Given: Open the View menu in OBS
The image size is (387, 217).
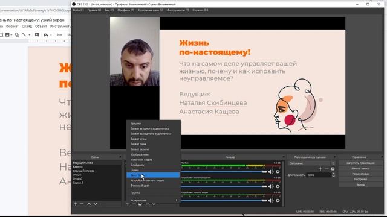Looking at the screenshot, I should (109, 10).
